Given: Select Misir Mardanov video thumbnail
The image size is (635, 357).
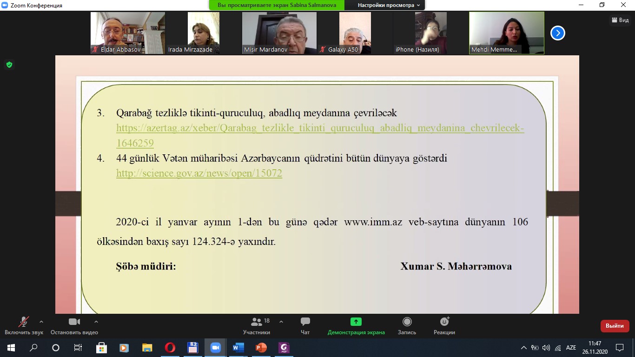Looking at the screenshot, I should click(279, 33).
